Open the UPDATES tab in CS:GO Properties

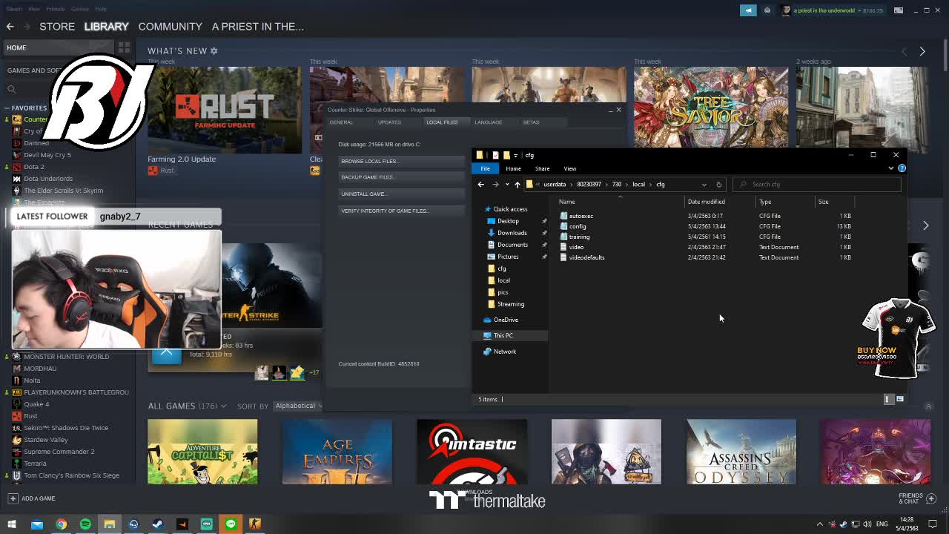pyautogui.click(x=389, y=122)
